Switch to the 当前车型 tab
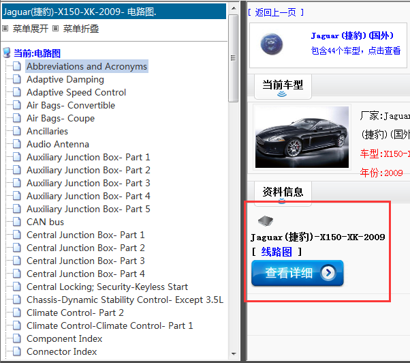Viewport: 410px width, 363px height. click(x=283, y=85)
